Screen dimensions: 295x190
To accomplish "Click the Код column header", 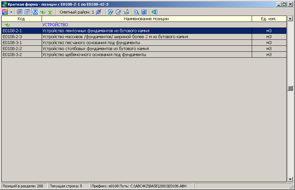I will click(x=21, y=19).
